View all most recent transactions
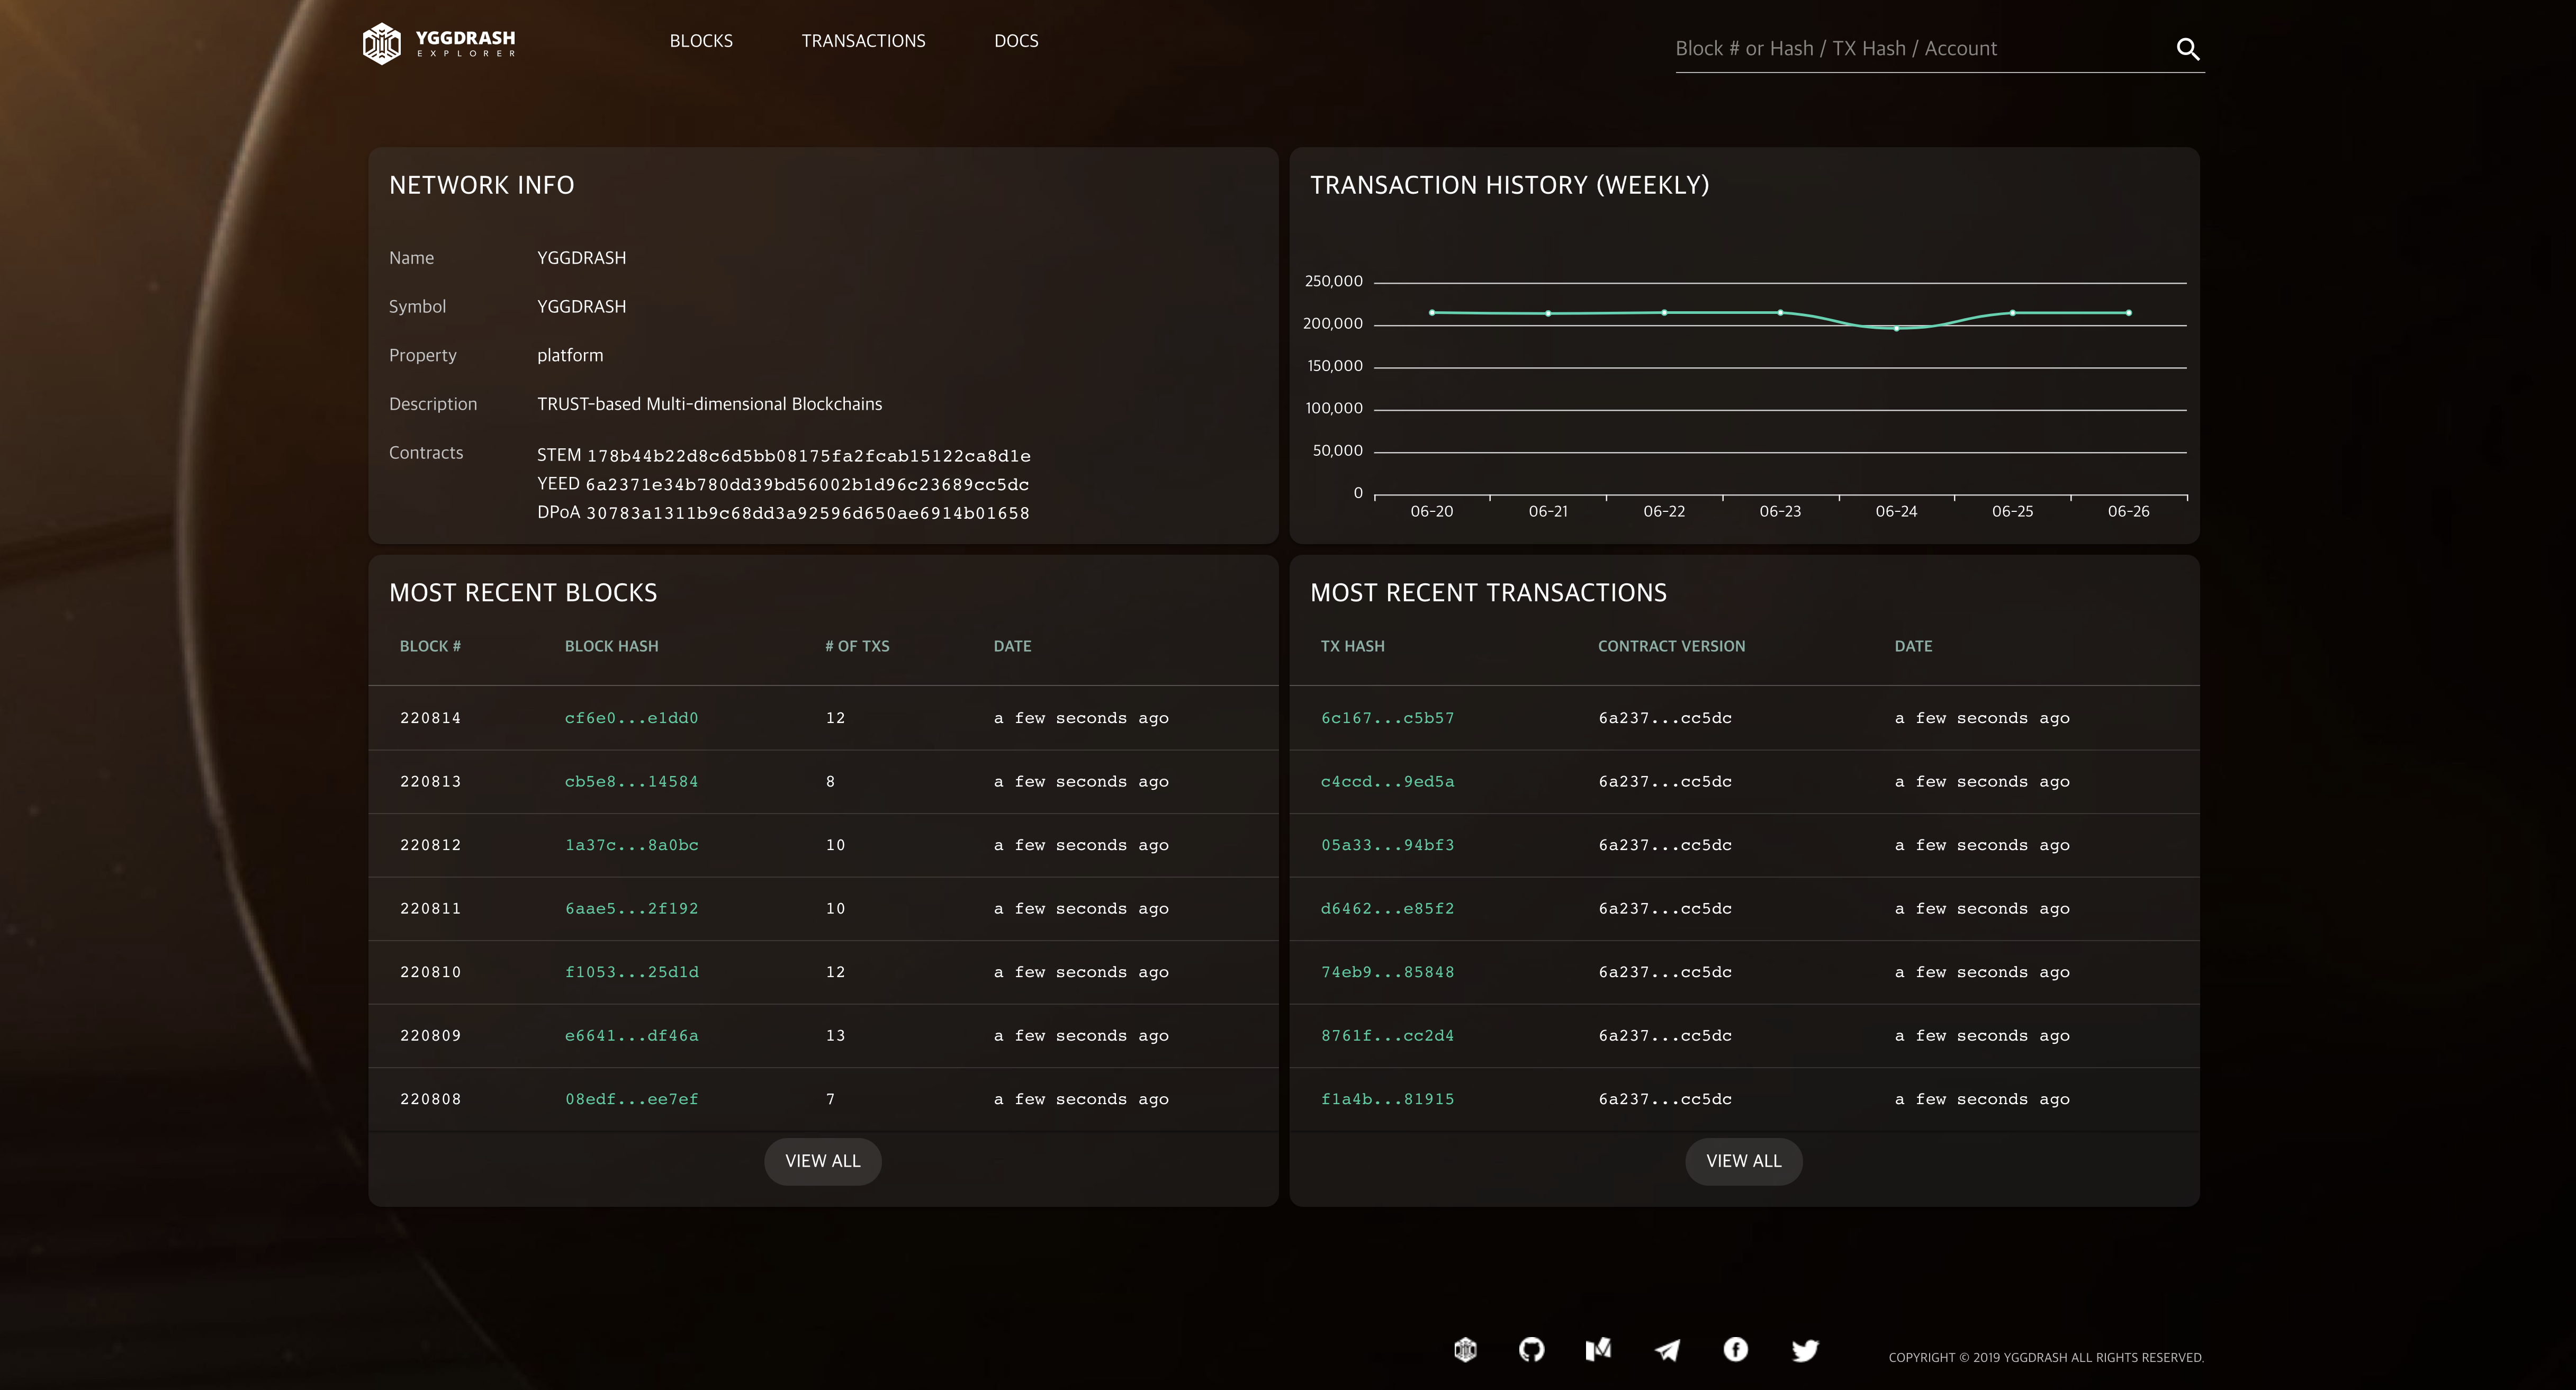Viewport: 2576px width, 1390px height. pos(1743,1161)
